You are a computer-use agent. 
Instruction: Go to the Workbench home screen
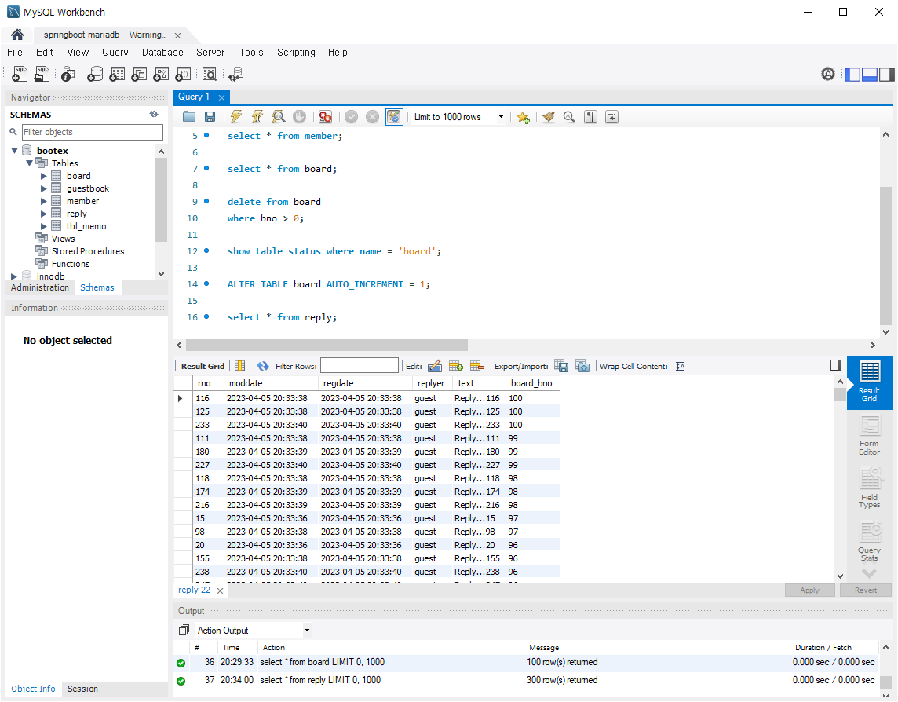pos(17,35)
